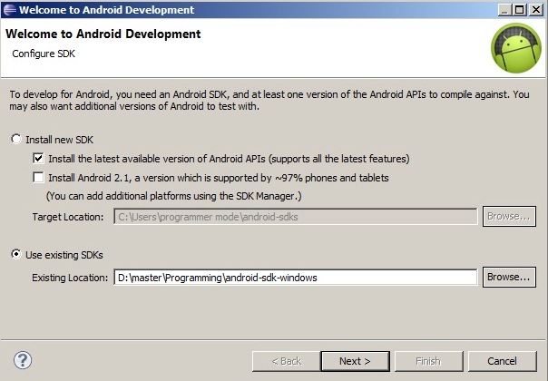This screenshot has width=548, height=381.
Task: Click the Next > button
Action: point(355,361)
